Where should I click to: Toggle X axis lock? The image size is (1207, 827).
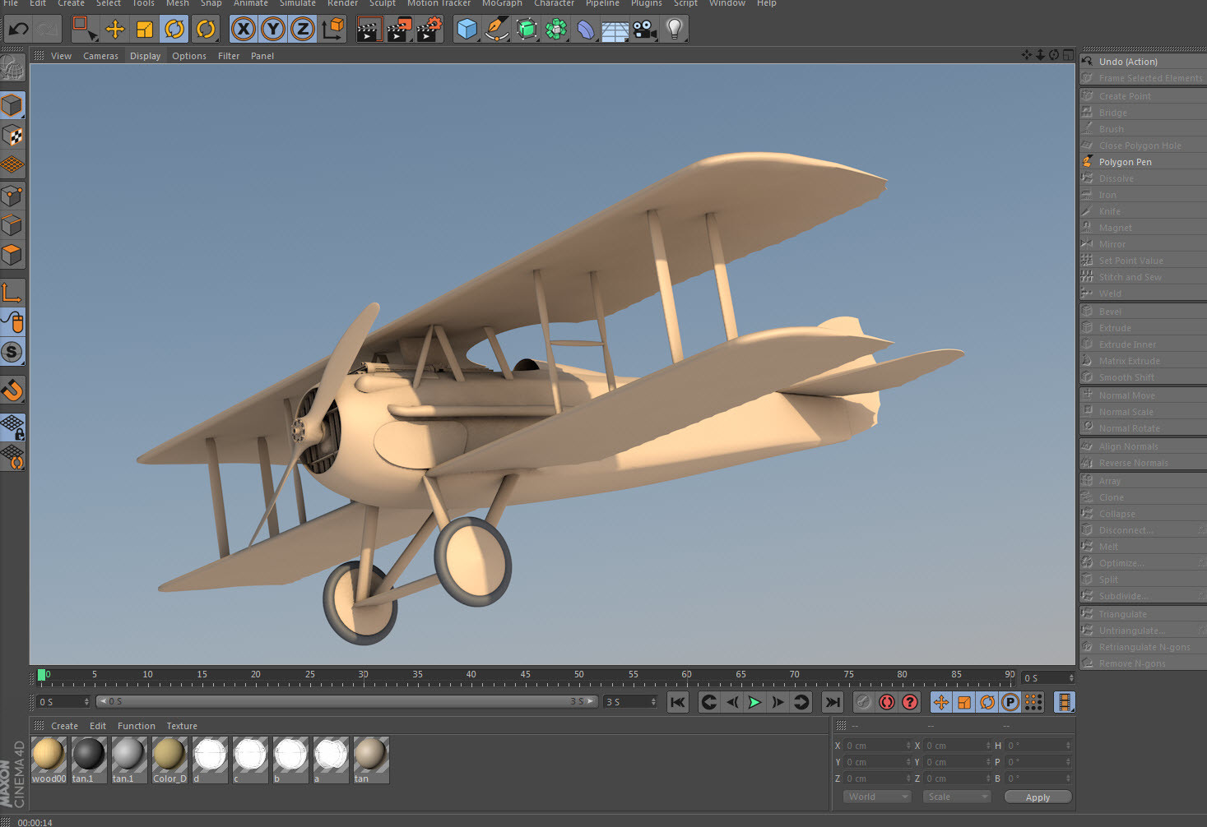[x=243, y=30]
